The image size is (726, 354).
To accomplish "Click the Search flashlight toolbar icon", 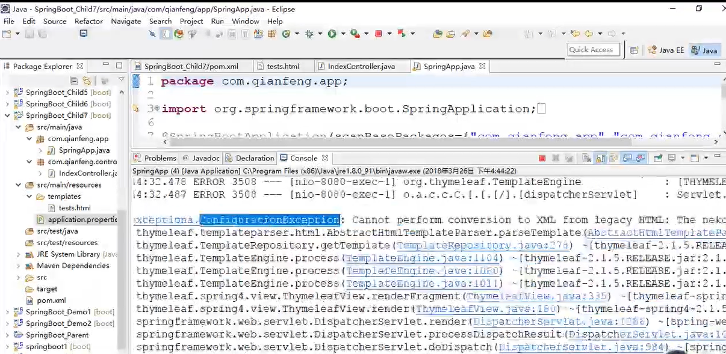I will (x=465, y=34).
